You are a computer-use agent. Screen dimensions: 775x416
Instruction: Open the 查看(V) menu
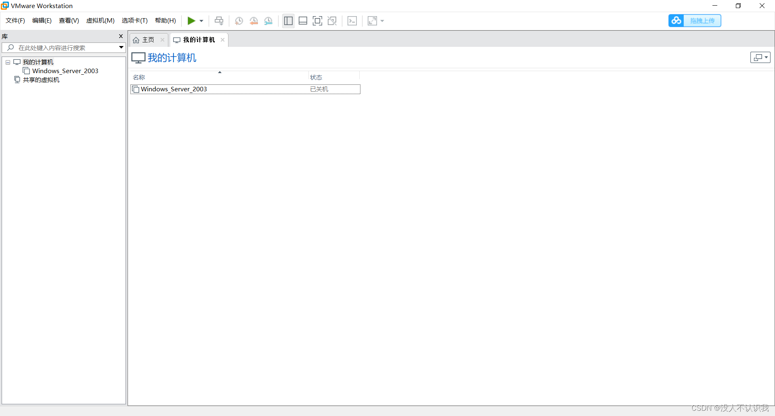point(69,21)
